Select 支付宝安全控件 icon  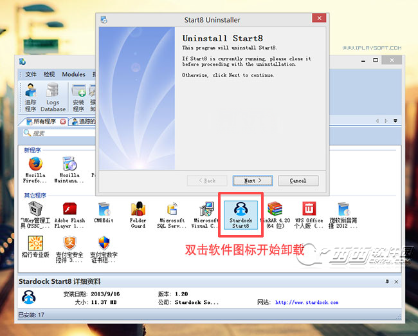pos(69,250)
